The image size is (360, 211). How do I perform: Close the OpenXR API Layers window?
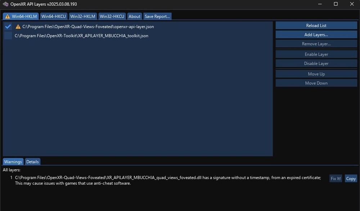352,4
